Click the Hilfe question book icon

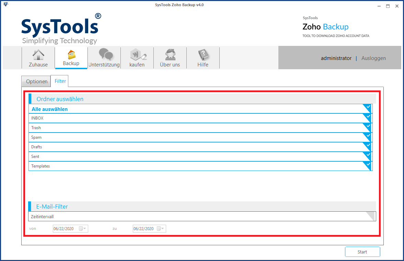203,54
